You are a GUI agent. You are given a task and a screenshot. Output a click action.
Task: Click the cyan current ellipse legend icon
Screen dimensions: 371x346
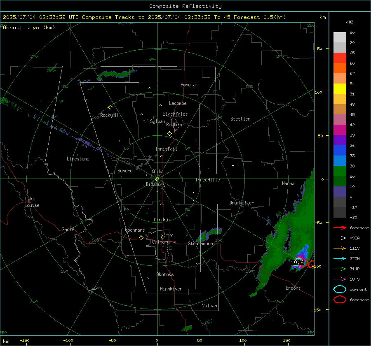pyautogui.click(x=340, y=289)
